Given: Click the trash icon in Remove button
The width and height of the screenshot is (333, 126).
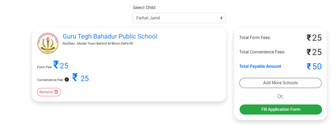Looking at the screenshot, I should click(x=56, y=92).
